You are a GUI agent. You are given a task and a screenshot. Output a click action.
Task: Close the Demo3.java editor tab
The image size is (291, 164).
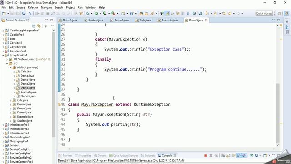(206, 20)
